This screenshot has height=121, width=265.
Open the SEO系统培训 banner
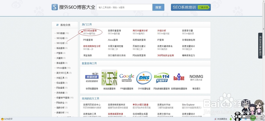[x=191, y=7]
